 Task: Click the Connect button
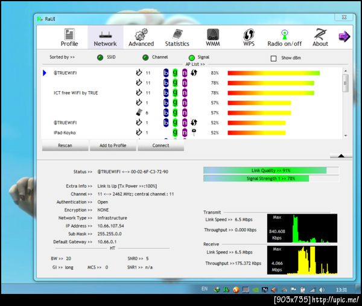click(160, 145)
